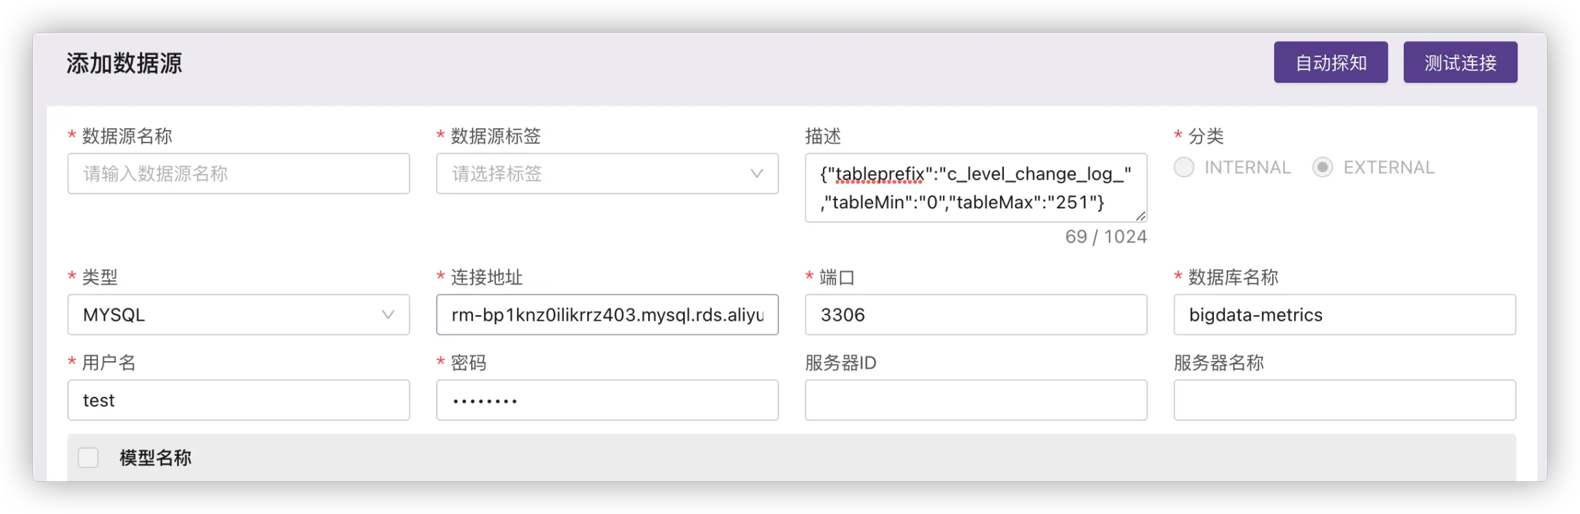1580x514 pixels.
Task: Click the empty 服务器名称 input
Action: click(x=1344, y=400)
